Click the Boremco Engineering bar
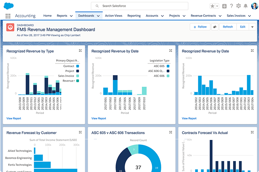Image resolution: width=259 pixels, height=172 pixels. tap(39, 158)
